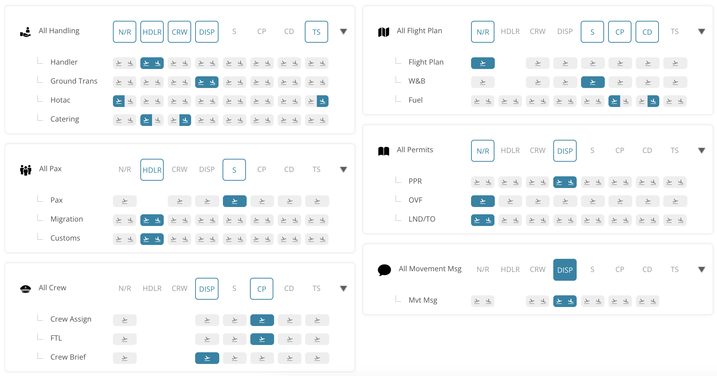The width and height of the screenshot is (717, 376).
Task: Select Crew Brief icon under DISP column
Action: tap(207, 358)
